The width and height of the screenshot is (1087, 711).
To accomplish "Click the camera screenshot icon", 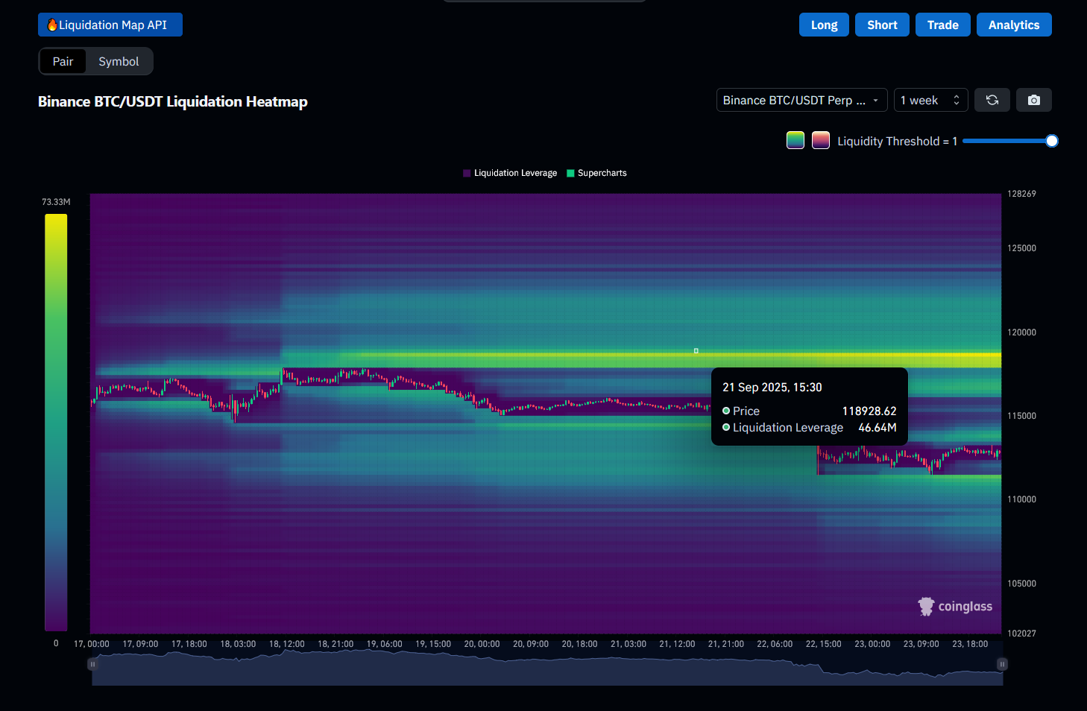I will [x=1034, y=100].
